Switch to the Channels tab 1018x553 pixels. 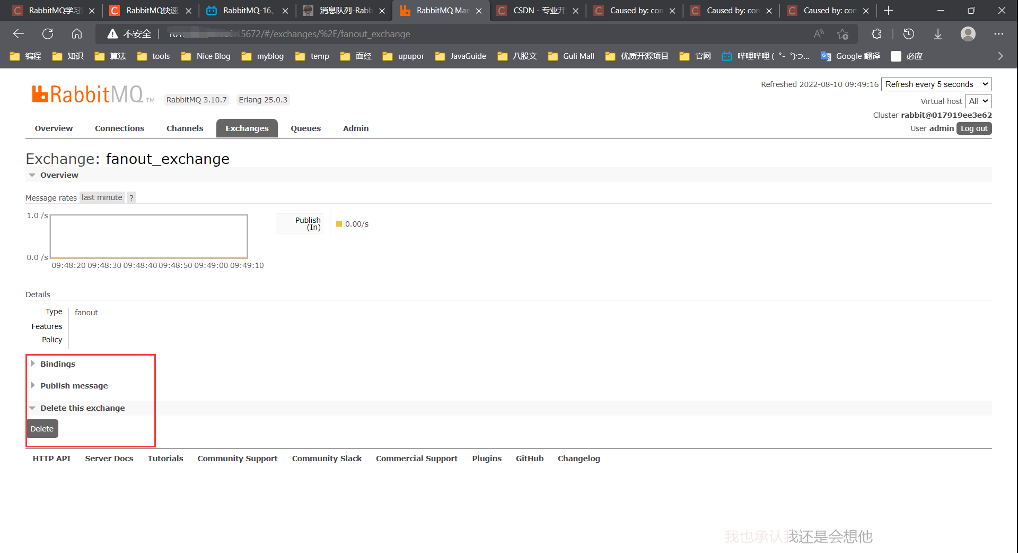185,128
